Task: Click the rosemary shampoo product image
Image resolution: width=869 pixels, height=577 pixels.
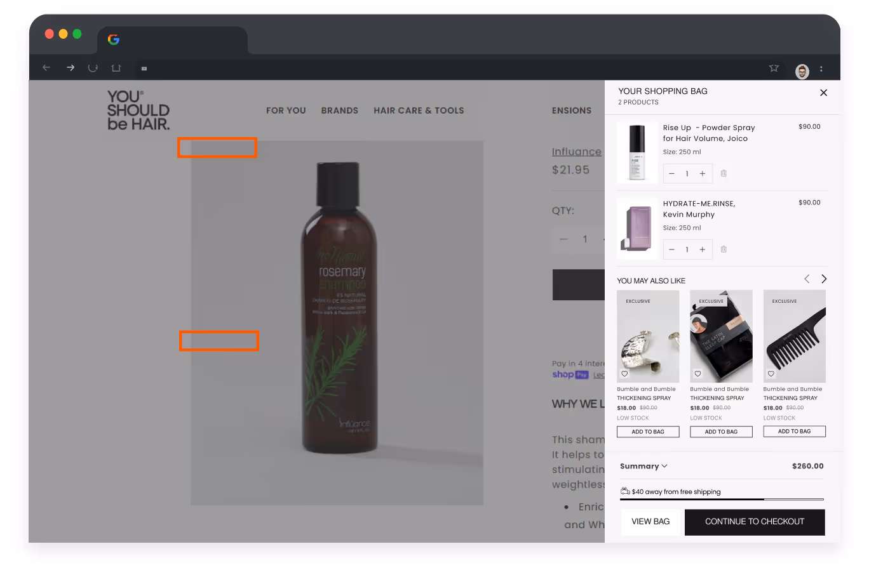Action: point(337,322)
